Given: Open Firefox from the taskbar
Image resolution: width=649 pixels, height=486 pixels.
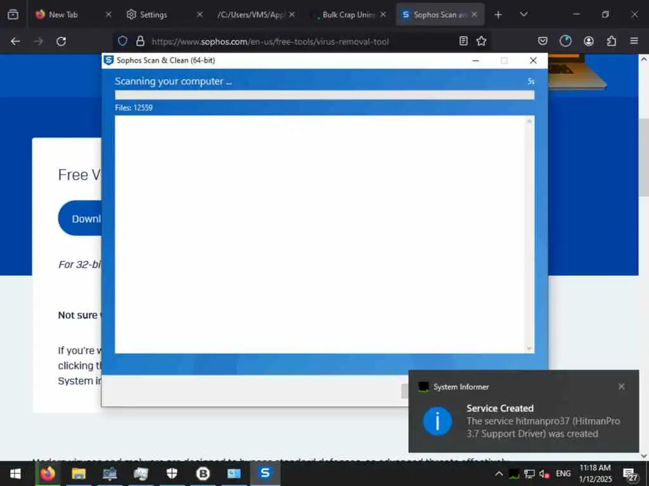Looking at the screenshot, I should click(48, 473).
